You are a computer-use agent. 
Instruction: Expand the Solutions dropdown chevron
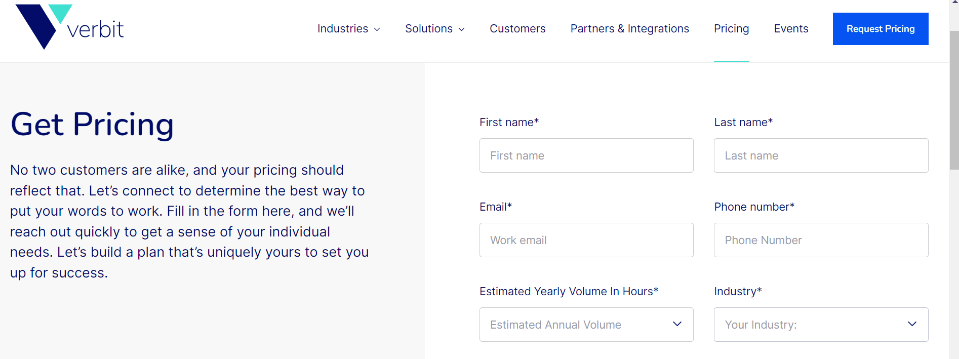click(461, 29)
